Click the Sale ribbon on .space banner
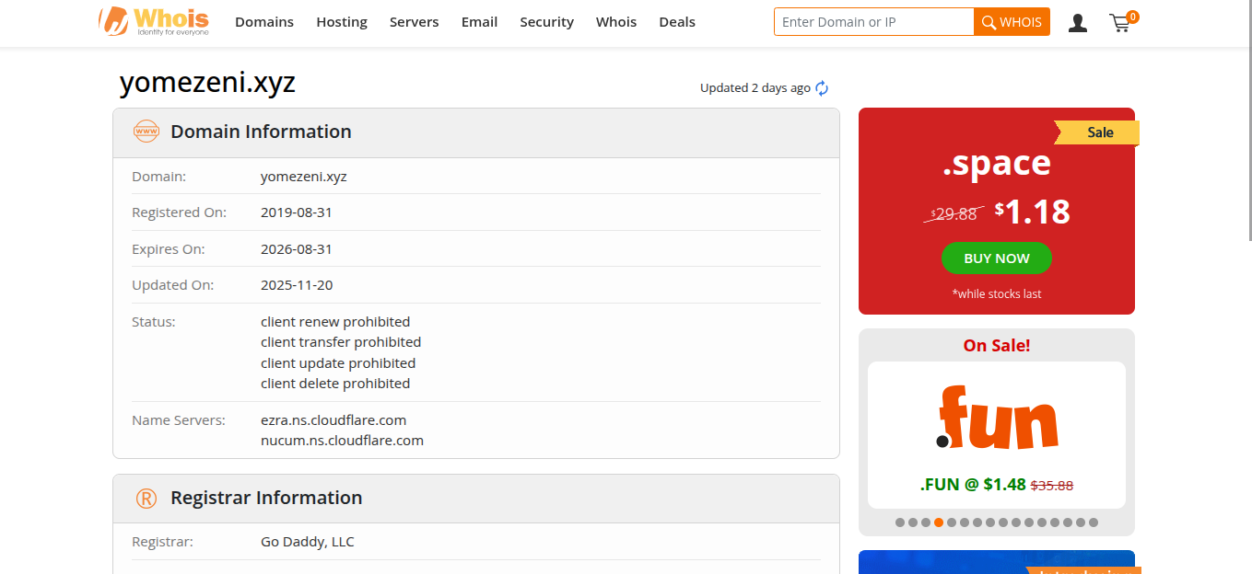The image size is (1252, 574). [x=1099, y=132]
